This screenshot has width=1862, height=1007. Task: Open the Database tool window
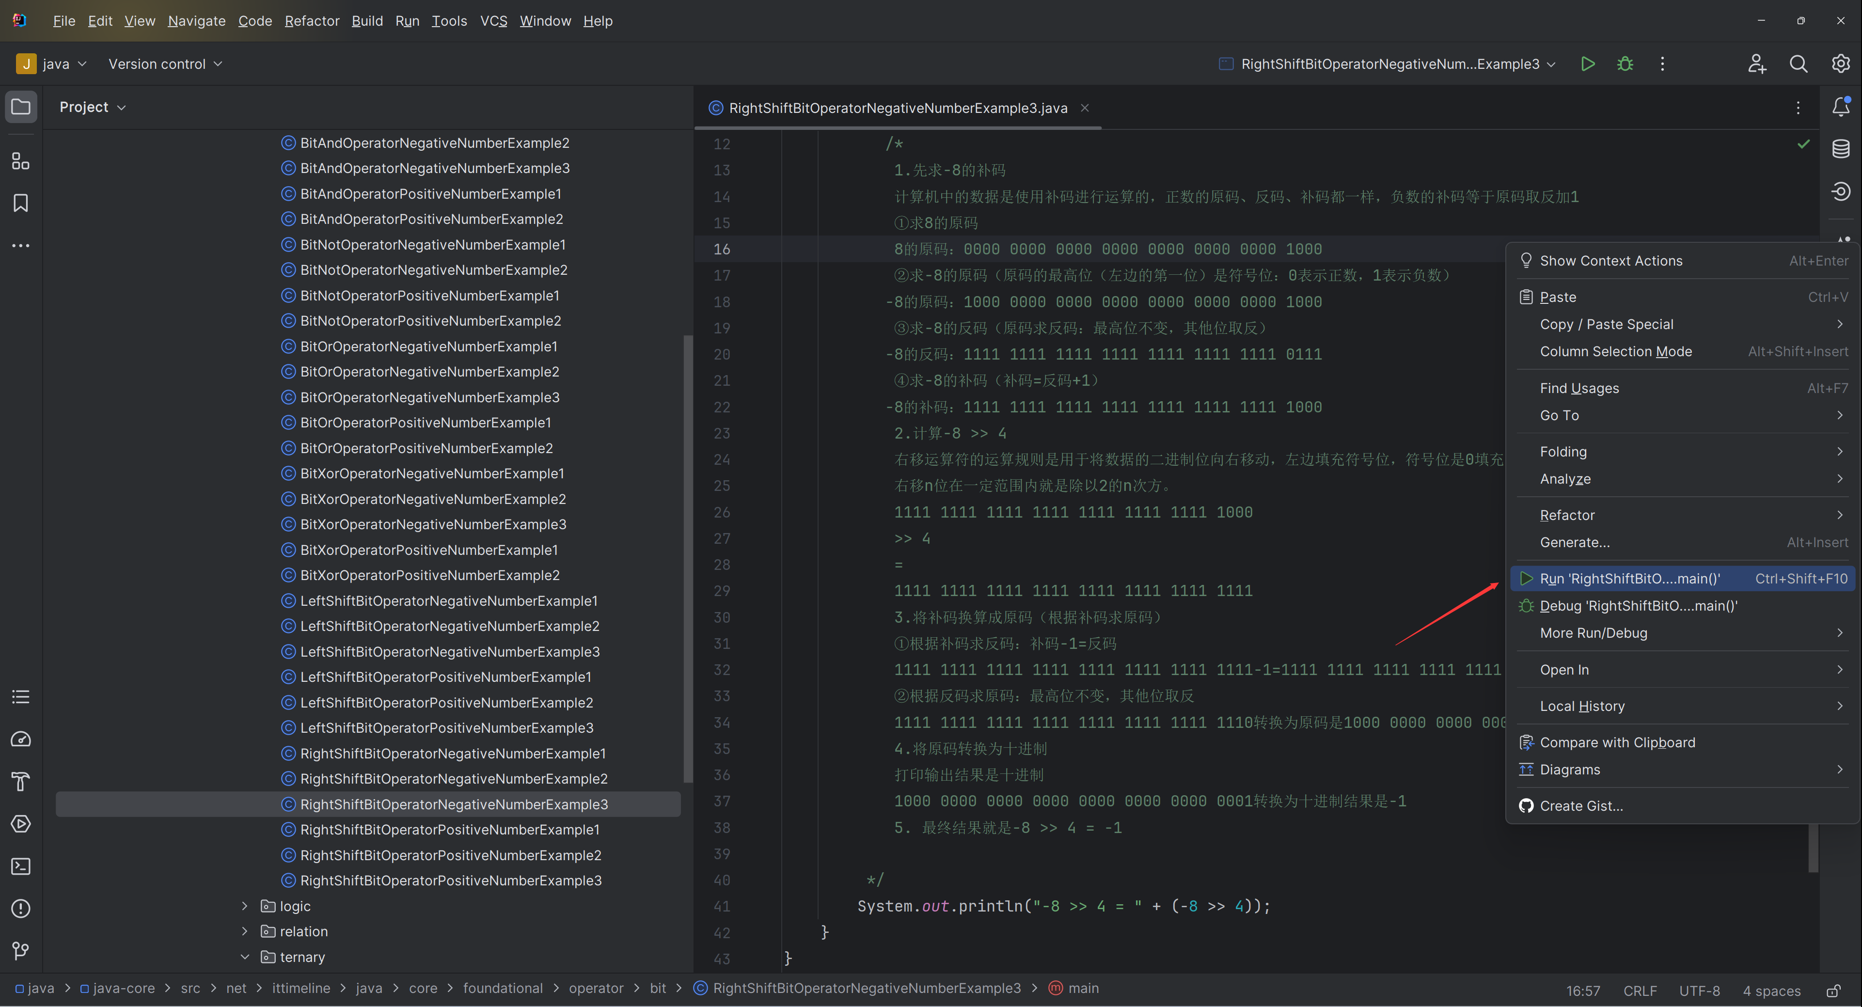click(x=1840, y=149)
